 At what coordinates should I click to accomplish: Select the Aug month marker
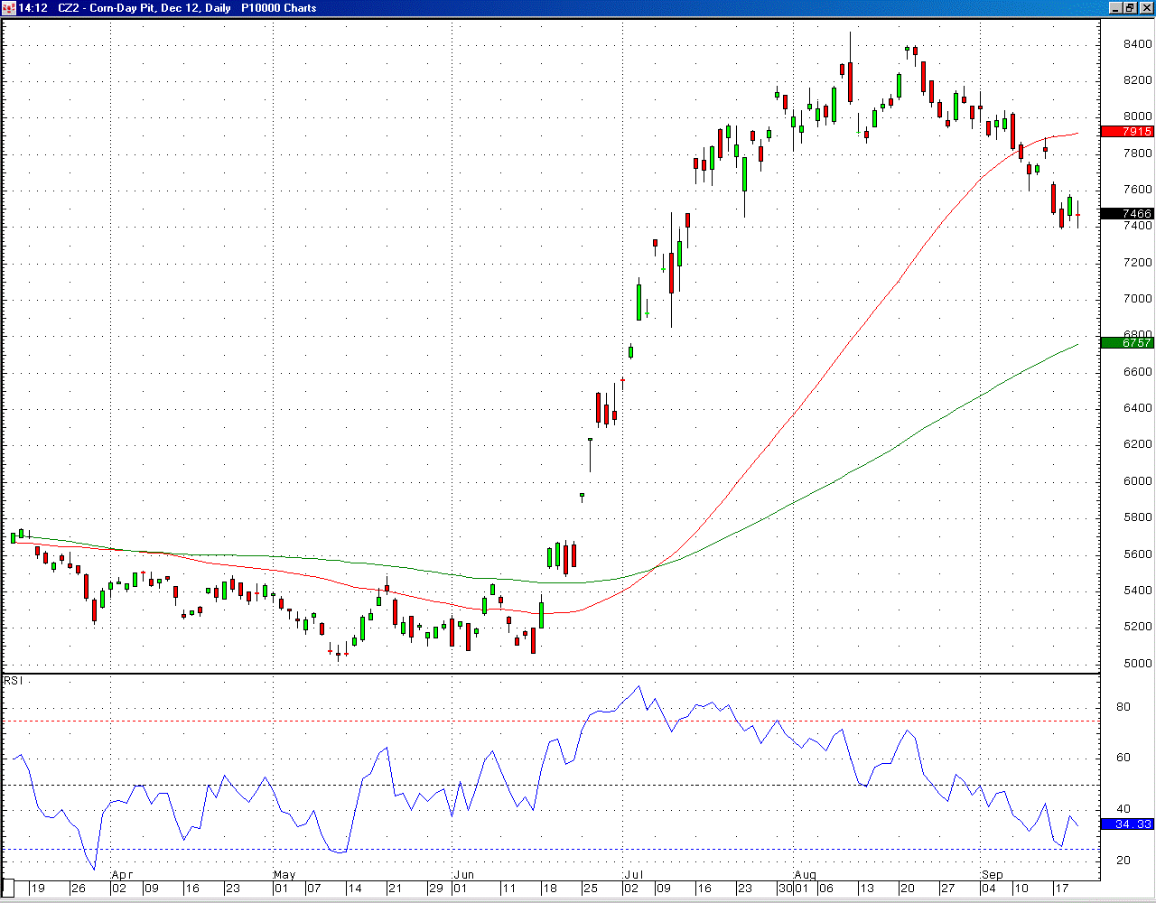coord(805,874)
